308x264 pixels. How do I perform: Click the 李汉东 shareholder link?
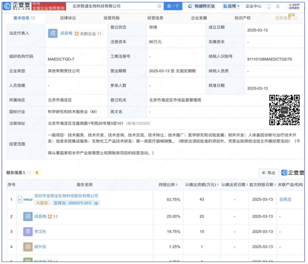click(40, 232)
